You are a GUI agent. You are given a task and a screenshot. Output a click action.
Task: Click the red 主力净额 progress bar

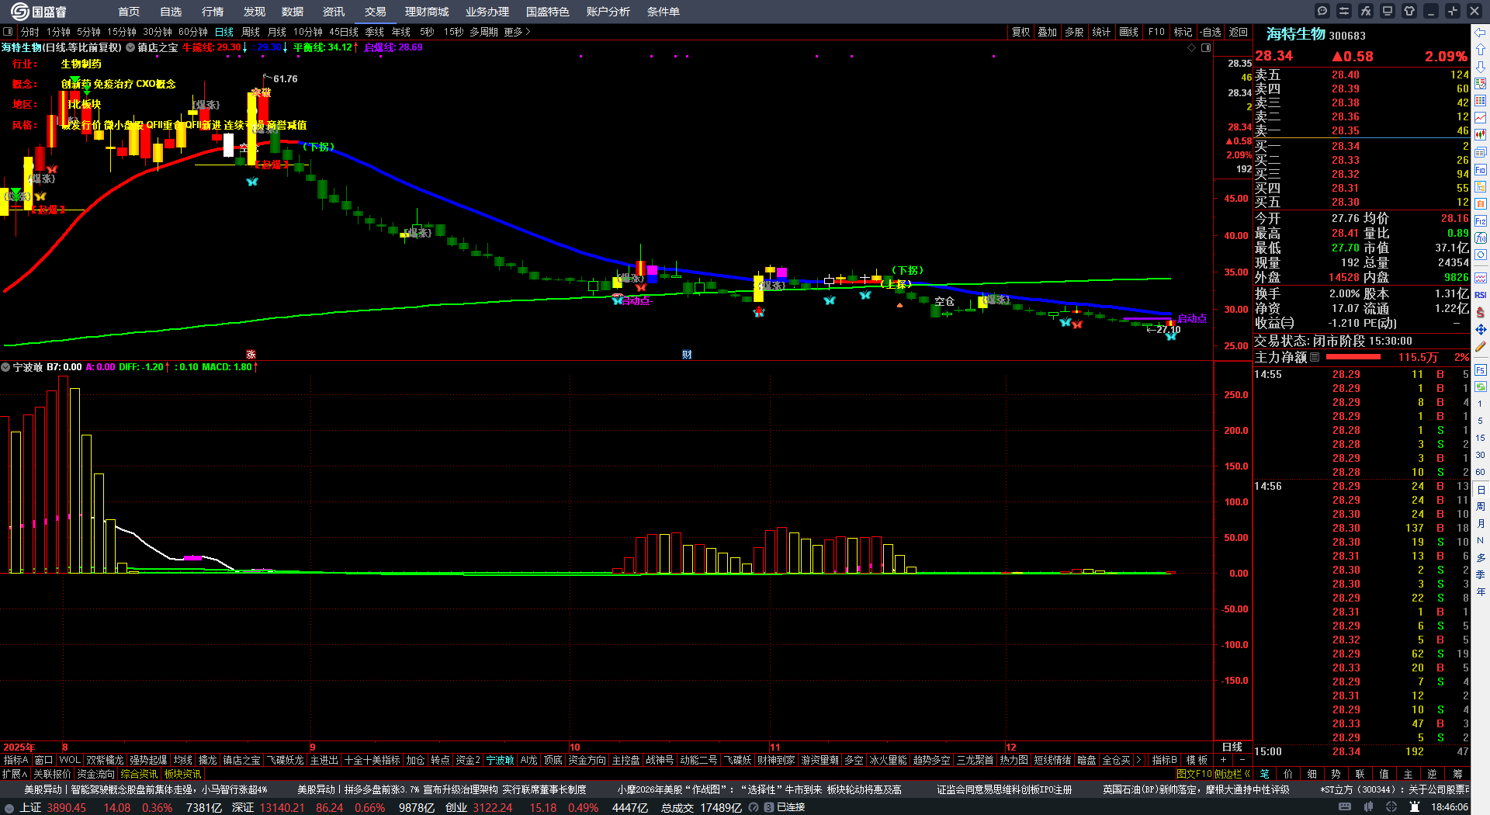pos(1353,357)
